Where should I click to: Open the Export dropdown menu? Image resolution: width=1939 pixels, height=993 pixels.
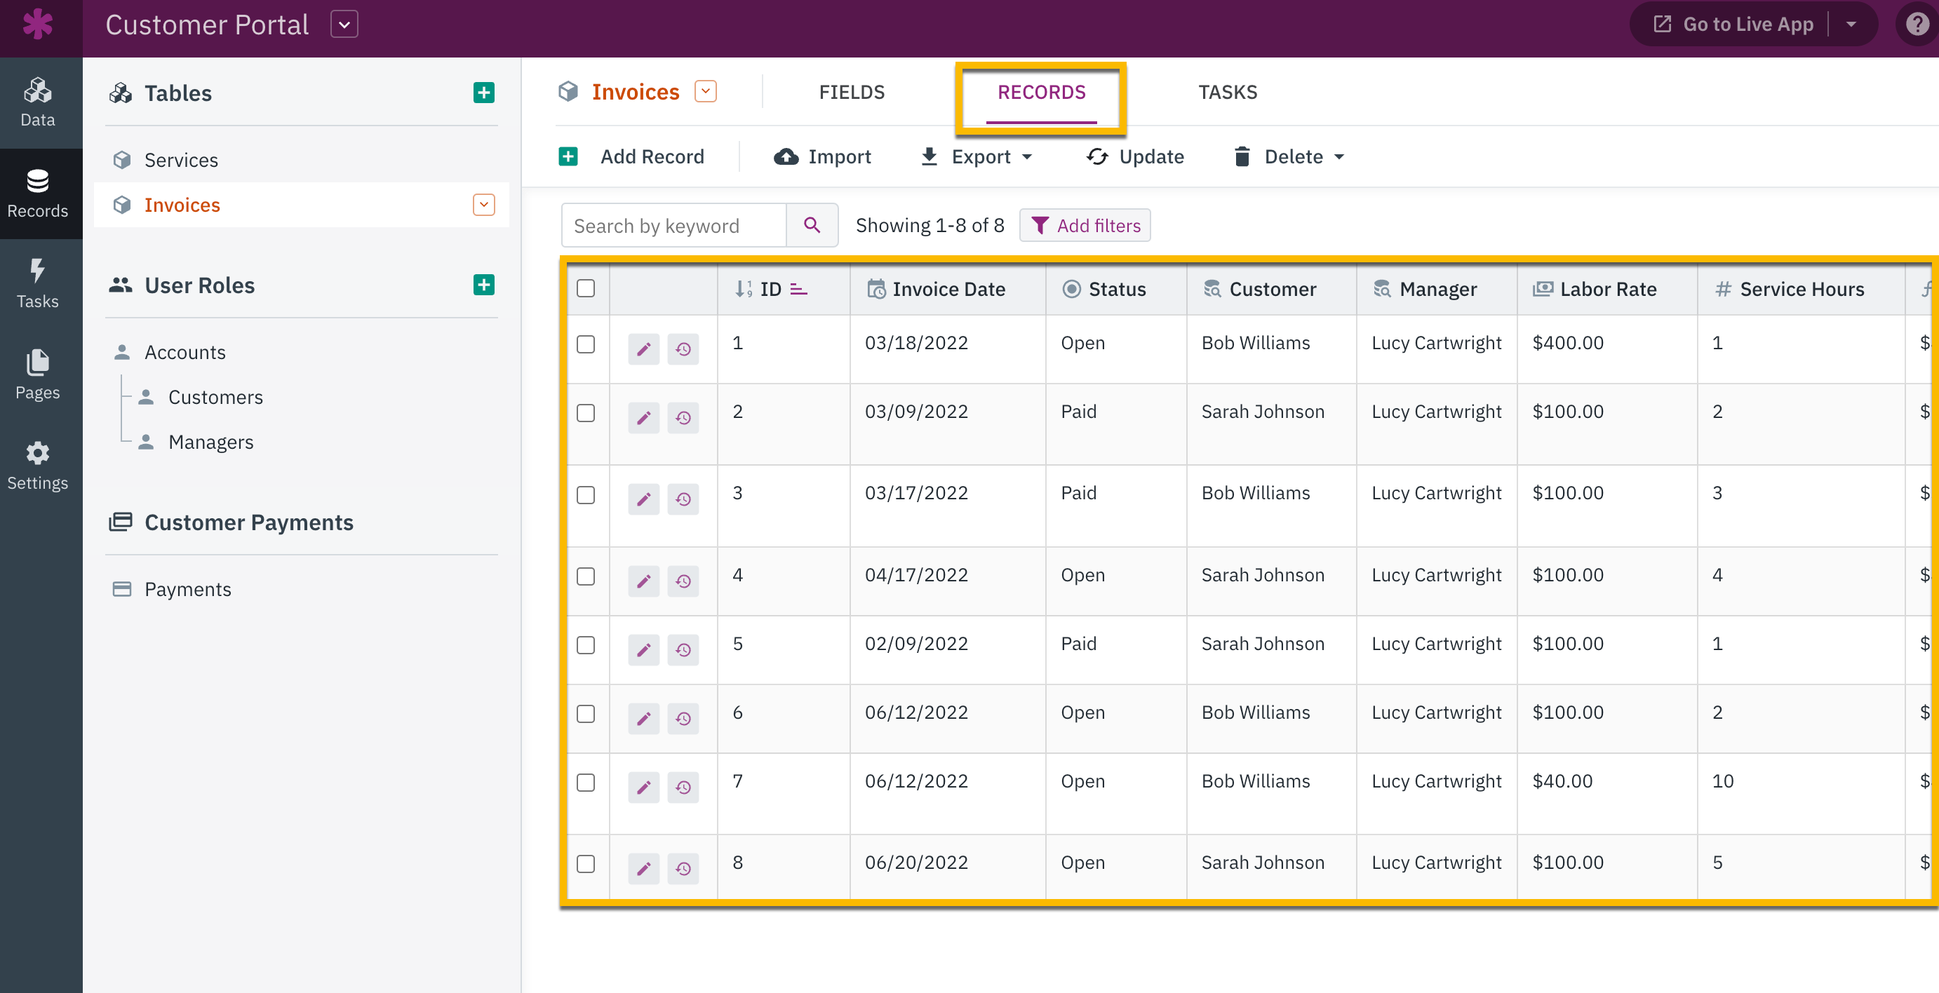(x=977, y=156)
